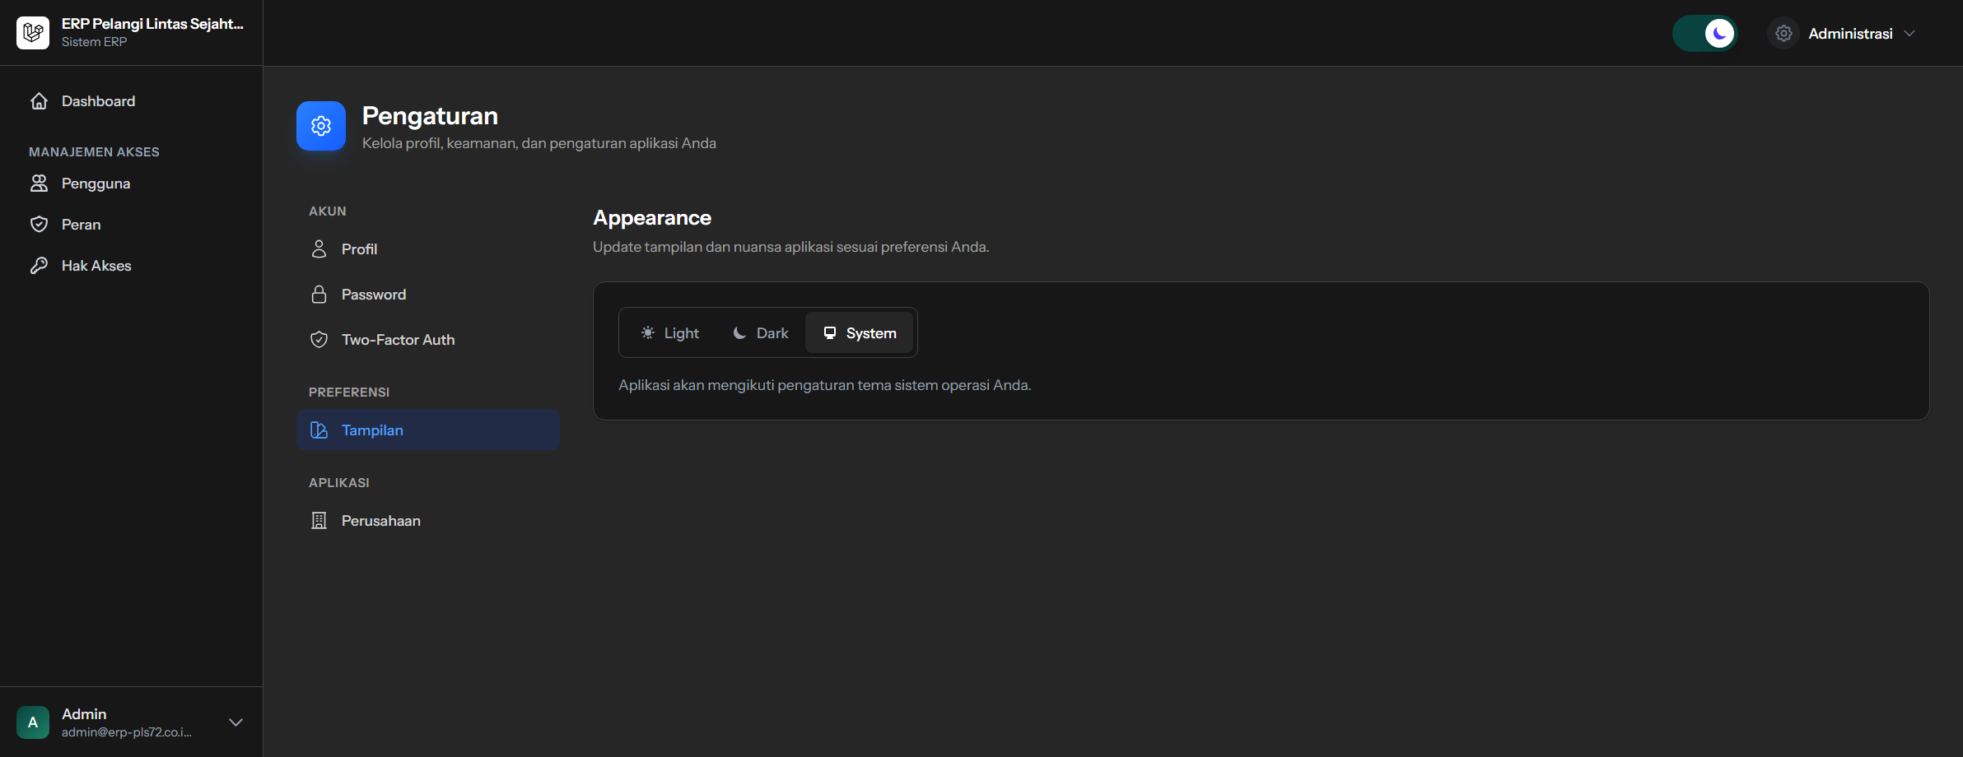Image resolution: width=1963 pixels, height=757 pixels.
Task: Click the Admin avatar with letter A
Action: (x=33, y=722)
